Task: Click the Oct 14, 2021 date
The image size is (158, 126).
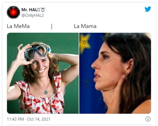Action: [x=39, y=119]
